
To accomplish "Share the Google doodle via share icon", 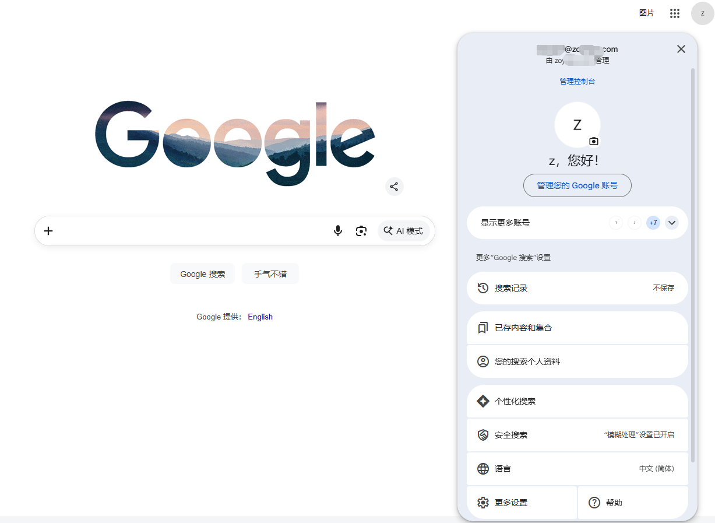I will (x=395, y=187).
